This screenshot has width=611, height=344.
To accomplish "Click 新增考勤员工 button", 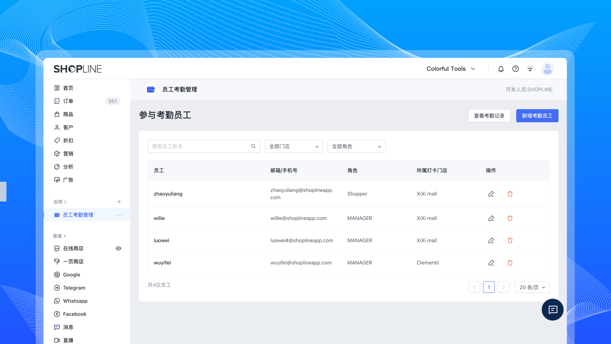I will tap(537, 116).
